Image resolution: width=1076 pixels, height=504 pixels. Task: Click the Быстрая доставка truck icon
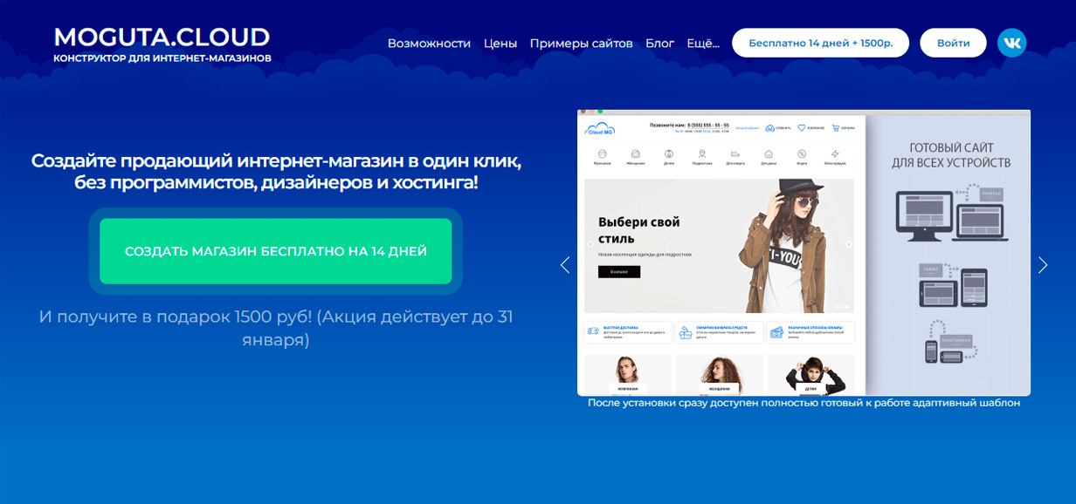click(x=592, y=331)
